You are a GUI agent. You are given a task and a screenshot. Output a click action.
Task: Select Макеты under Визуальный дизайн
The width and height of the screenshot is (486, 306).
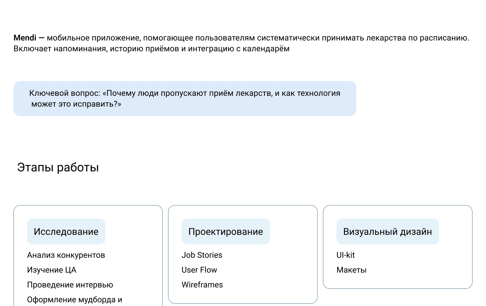351,270
